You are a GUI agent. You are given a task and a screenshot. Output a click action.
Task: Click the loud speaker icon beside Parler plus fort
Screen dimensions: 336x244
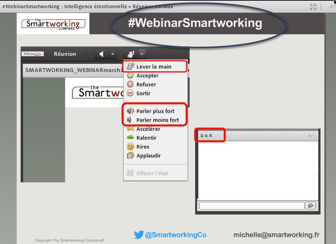130,111
